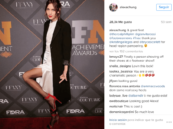Visit the @gianvitorossi tagged profile
This screenshot has height=129, width=173.
tap(145, 34)
